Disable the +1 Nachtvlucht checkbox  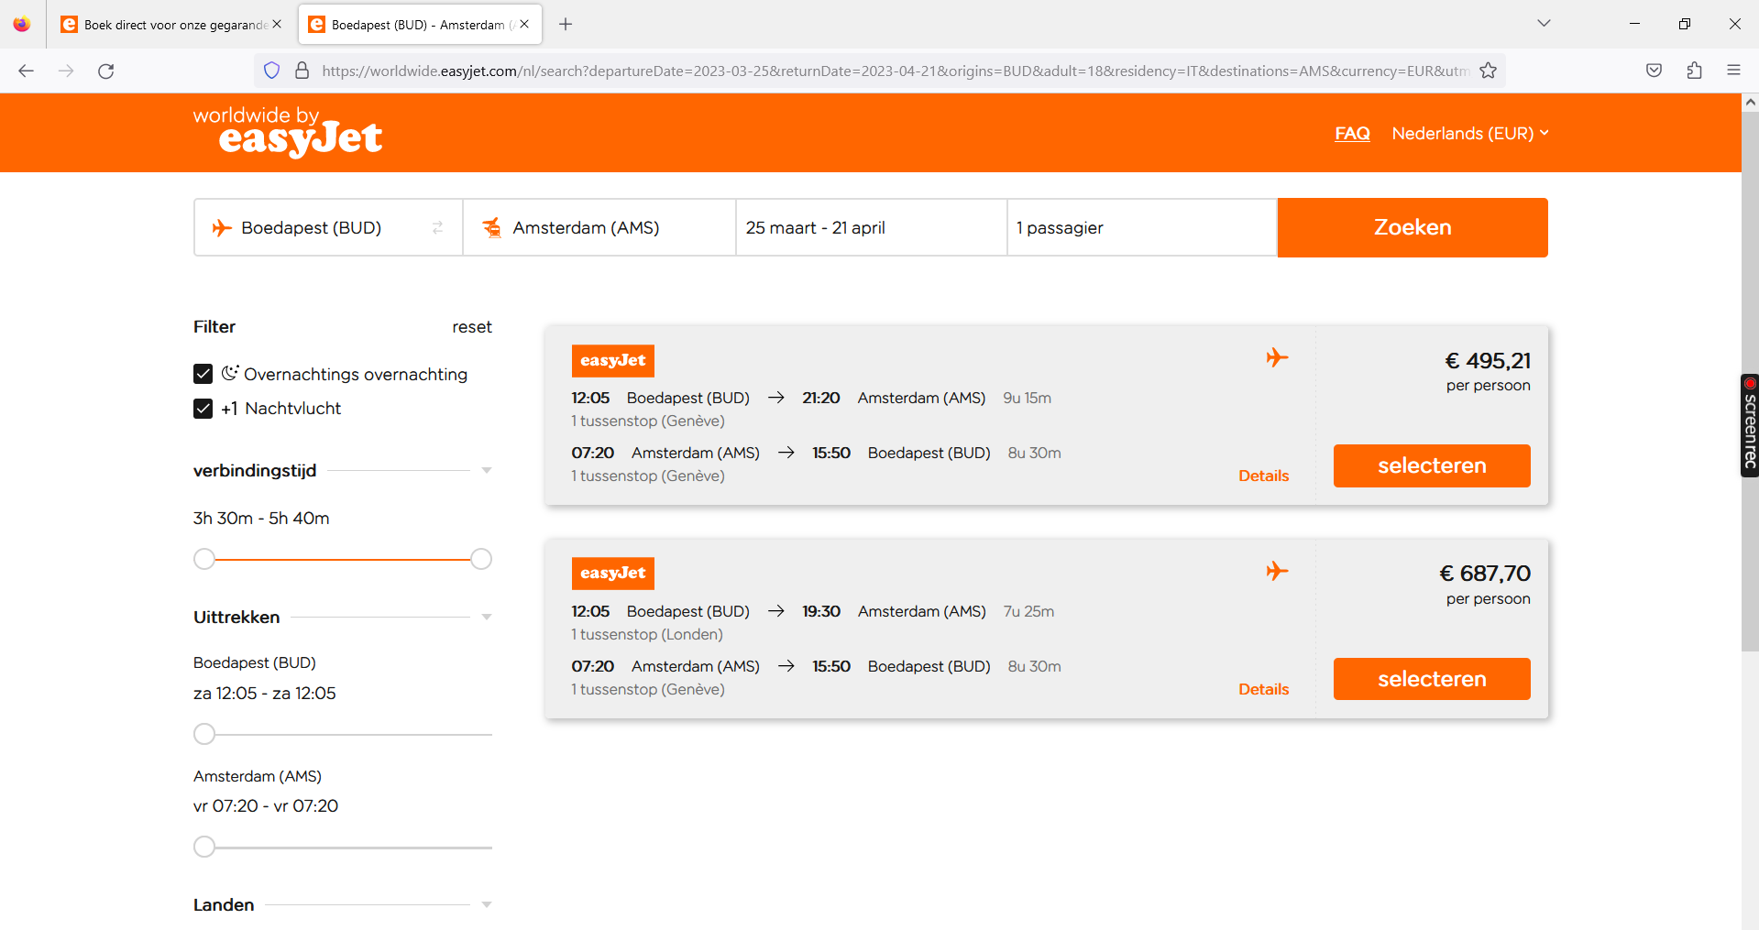203,409
